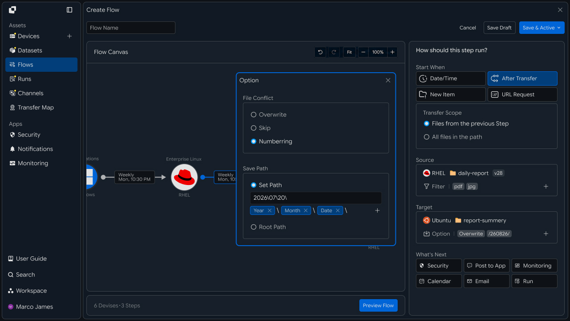Choose All files in the path
Screen dimensions: 570x321
pos(453,137)
